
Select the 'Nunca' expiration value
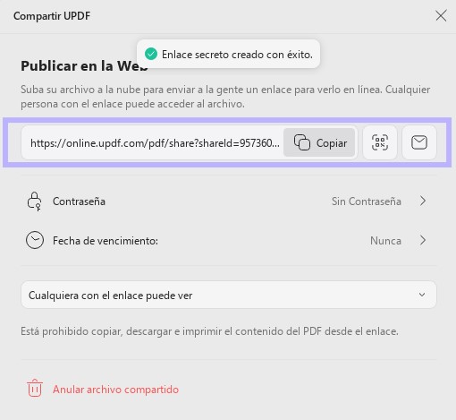click(x=385, y=241)
